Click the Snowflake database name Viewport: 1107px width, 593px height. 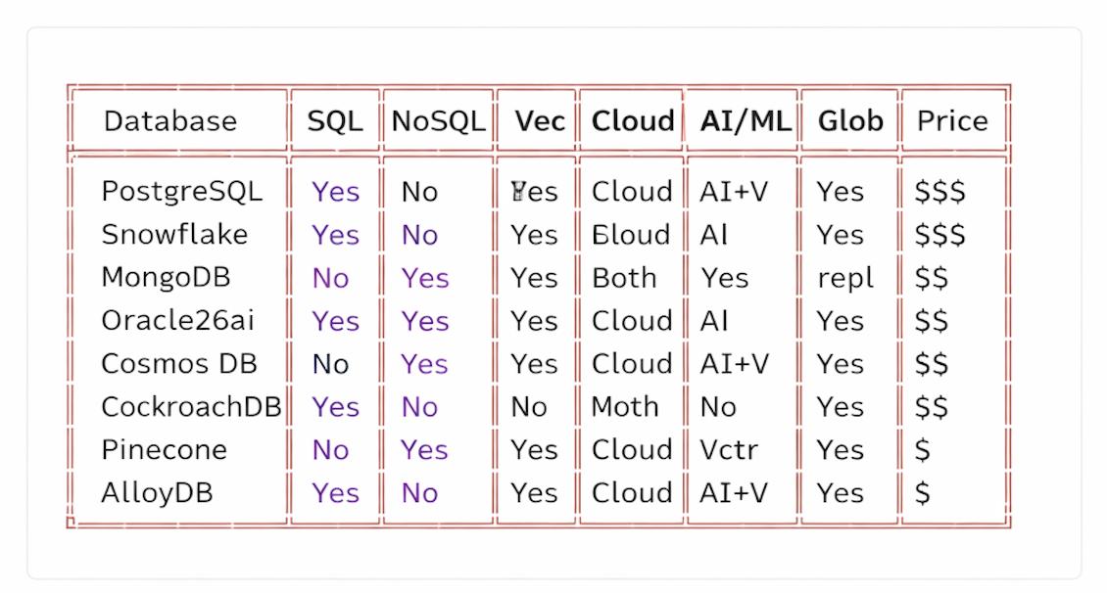[x=174, y=235]
